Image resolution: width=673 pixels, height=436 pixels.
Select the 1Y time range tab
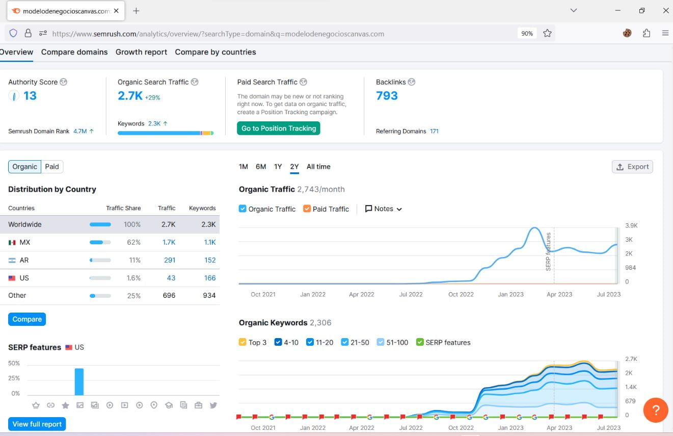[x=278, y=167]
